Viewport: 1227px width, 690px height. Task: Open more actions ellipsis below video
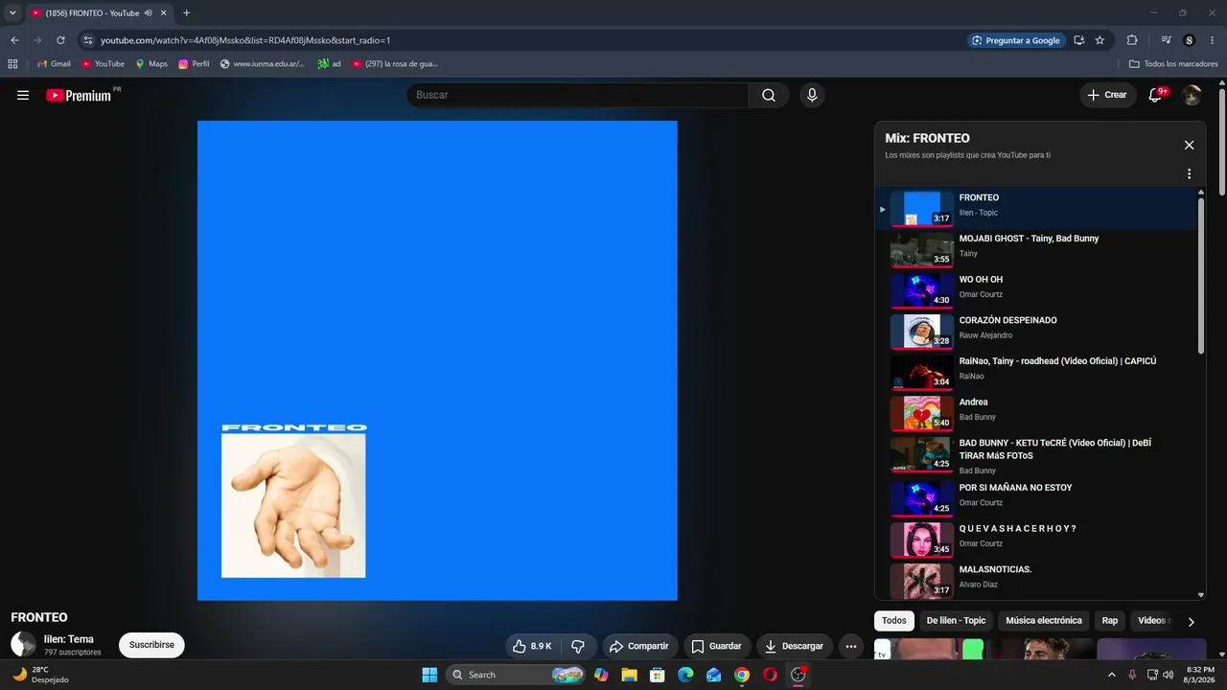(x=851, y=646)
